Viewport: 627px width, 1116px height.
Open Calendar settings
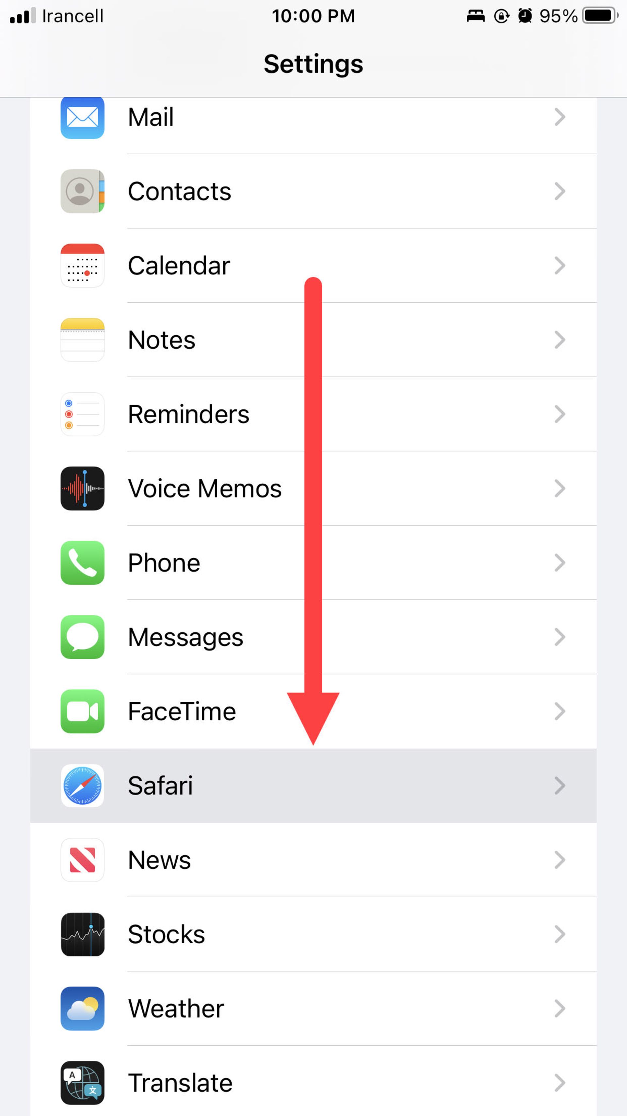313,265
